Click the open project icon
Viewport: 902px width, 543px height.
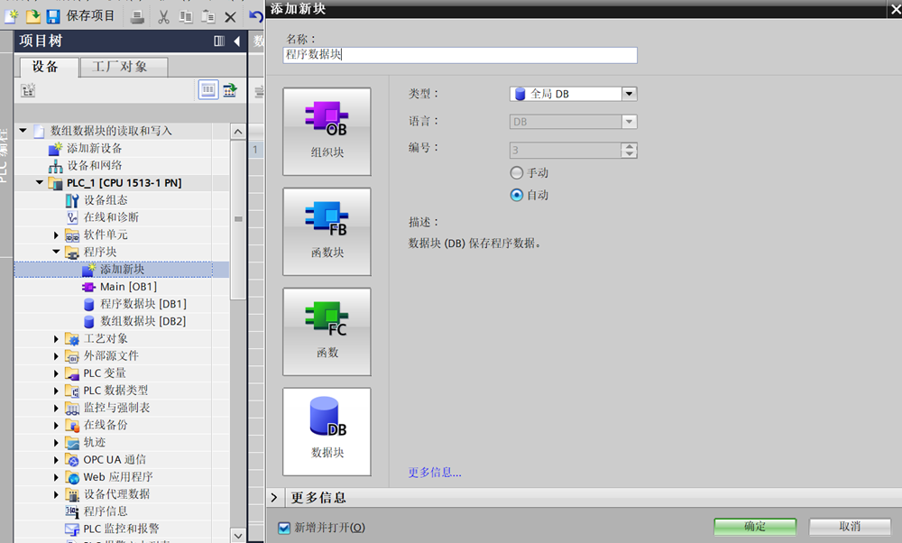click(x=32, y=16)
